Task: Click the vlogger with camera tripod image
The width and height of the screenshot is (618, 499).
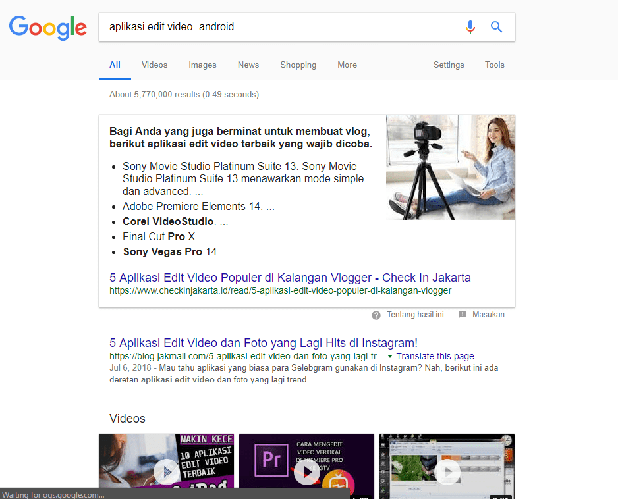Action: [451, 167]
